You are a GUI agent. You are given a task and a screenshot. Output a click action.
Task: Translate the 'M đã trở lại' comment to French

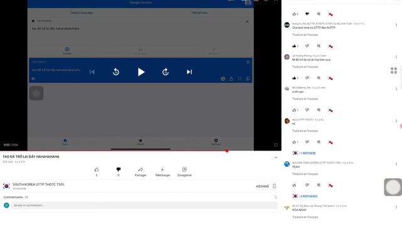pyautogui.click(x=305, y=67)
